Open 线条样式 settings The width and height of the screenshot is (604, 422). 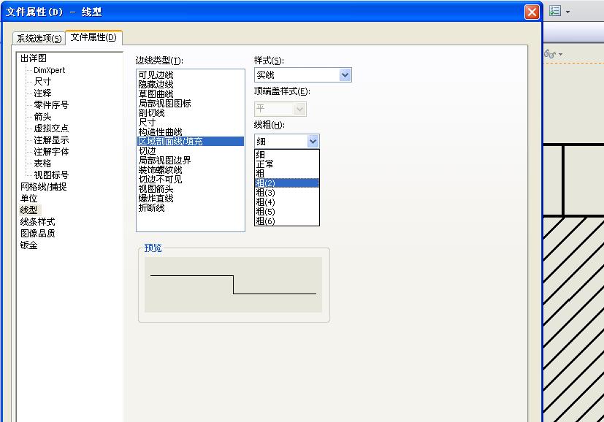(38, 222)
